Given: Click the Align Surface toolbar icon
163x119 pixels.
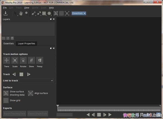Looking at the screenshot, I should click(67, 13).
